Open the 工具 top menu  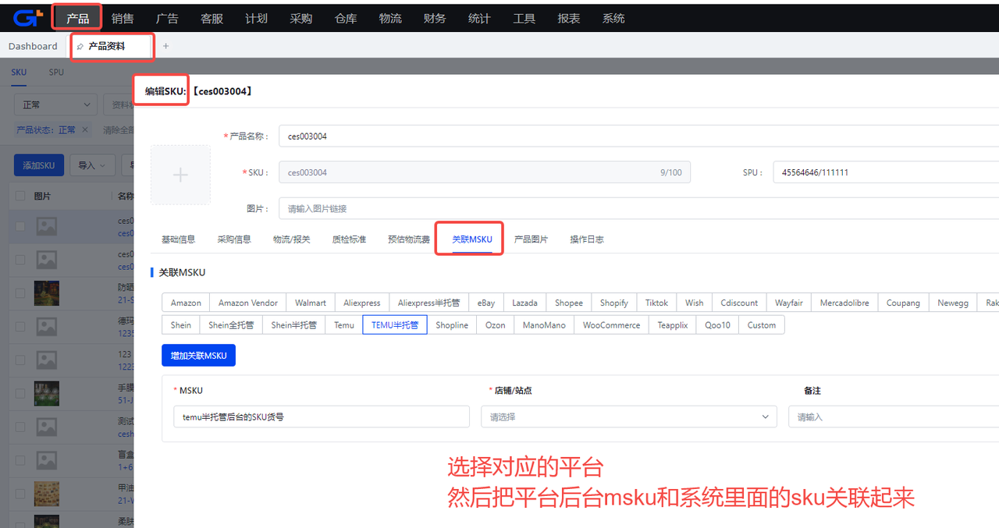point(524,18)
